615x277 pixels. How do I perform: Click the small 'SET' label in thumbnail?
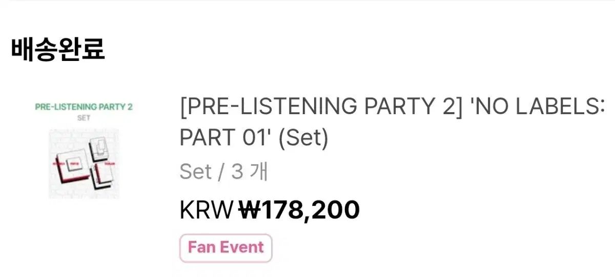[84, 118]
